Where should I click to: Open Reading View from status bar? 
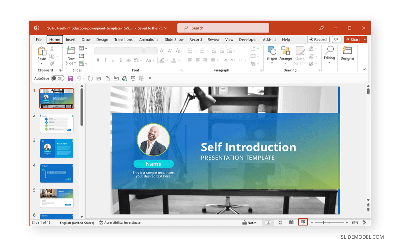291,222
